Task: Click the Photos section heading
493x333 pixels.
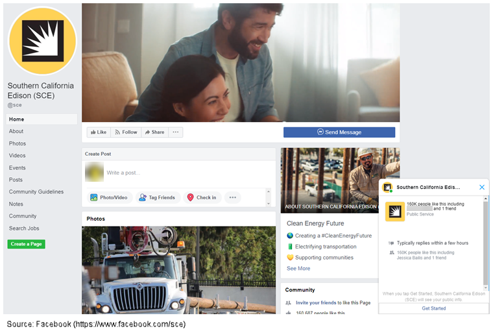Action: point(95,219)
